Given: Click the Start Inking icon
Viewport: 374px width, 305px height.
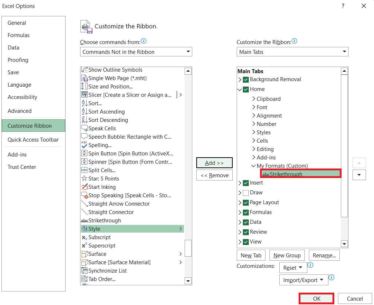Looking at the screenshot, I should click(84, 187).
